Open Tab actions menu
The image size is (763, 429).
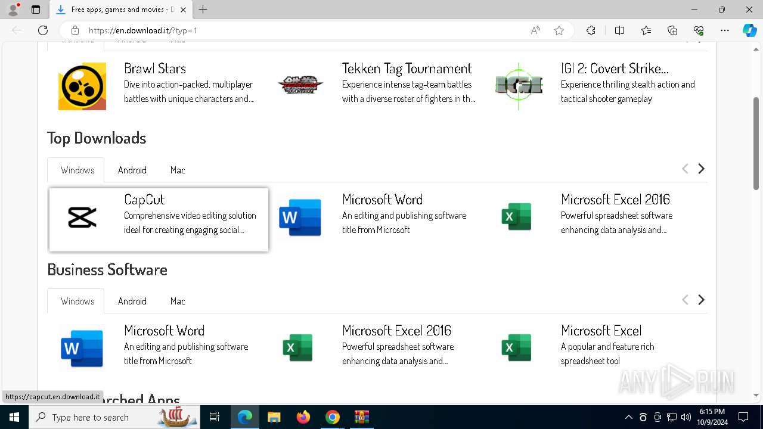pos(36,10)
